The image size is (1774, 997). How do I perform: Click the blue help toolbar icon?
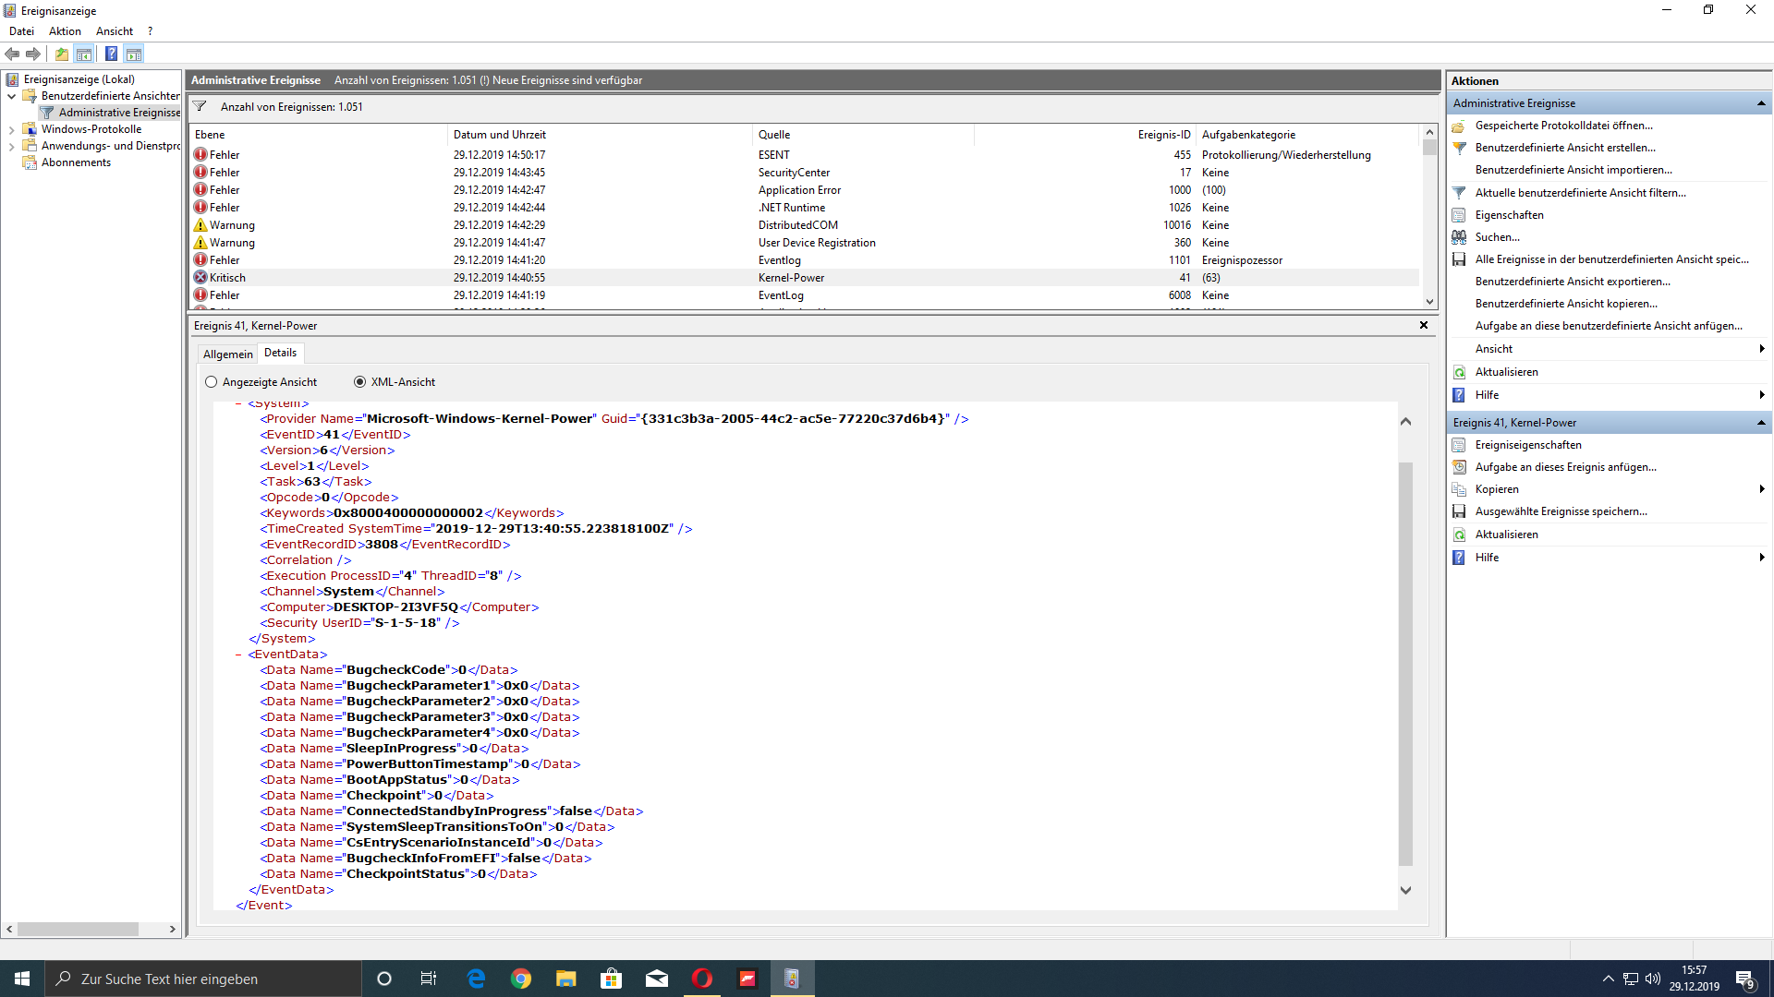click(111, 54)
